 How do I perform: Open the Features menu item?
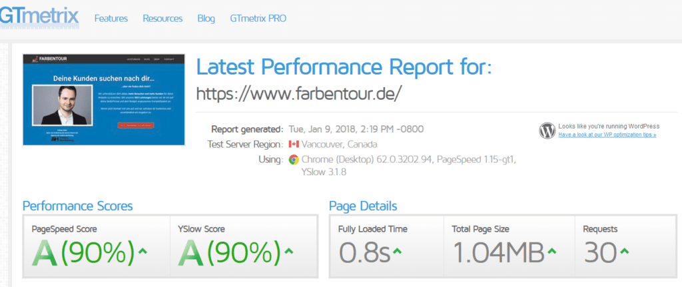click(x=111, y=19)
